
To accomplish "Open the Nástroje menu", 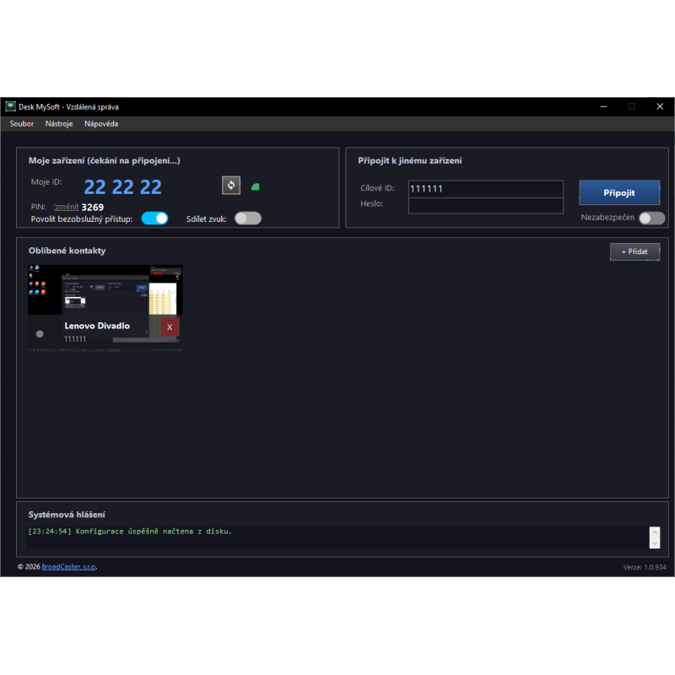I will pos(59,123).
